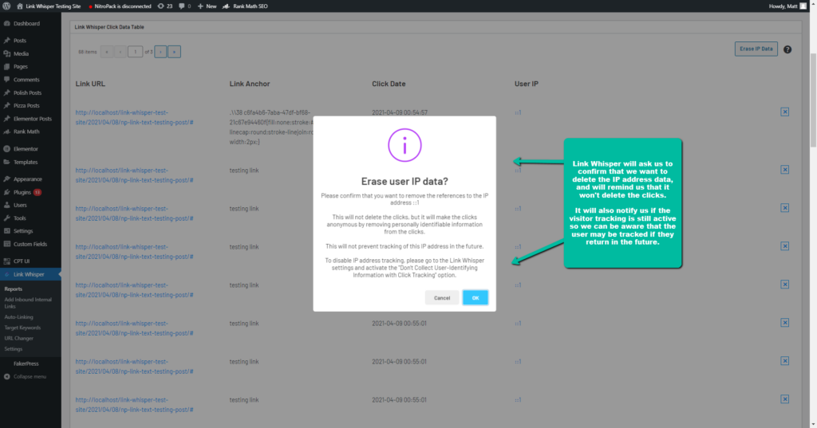Delete click row dated 2021-04-09 00:54:57

[785, 112]
